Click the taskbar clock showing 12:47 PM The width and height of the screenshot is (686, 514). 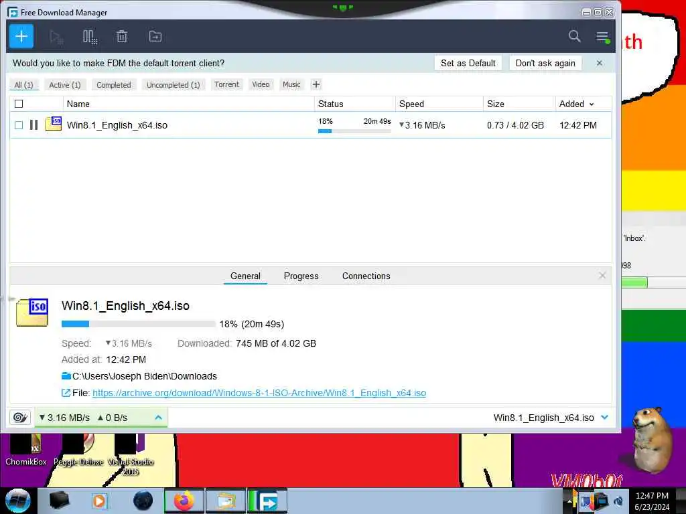tap(652, 501)
